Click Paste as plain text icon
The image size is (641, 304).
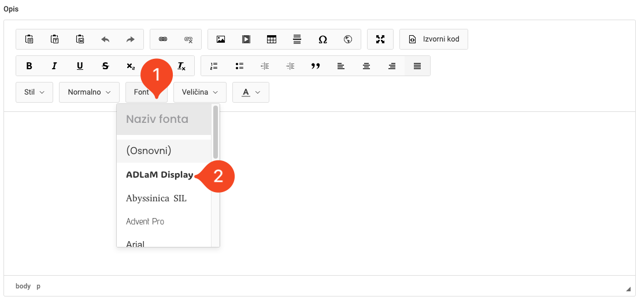[x=55, y=39]
